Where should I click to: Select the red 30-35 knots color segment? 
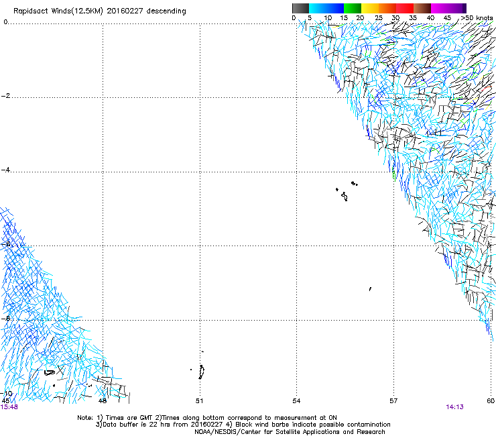(x=405, y=8)
